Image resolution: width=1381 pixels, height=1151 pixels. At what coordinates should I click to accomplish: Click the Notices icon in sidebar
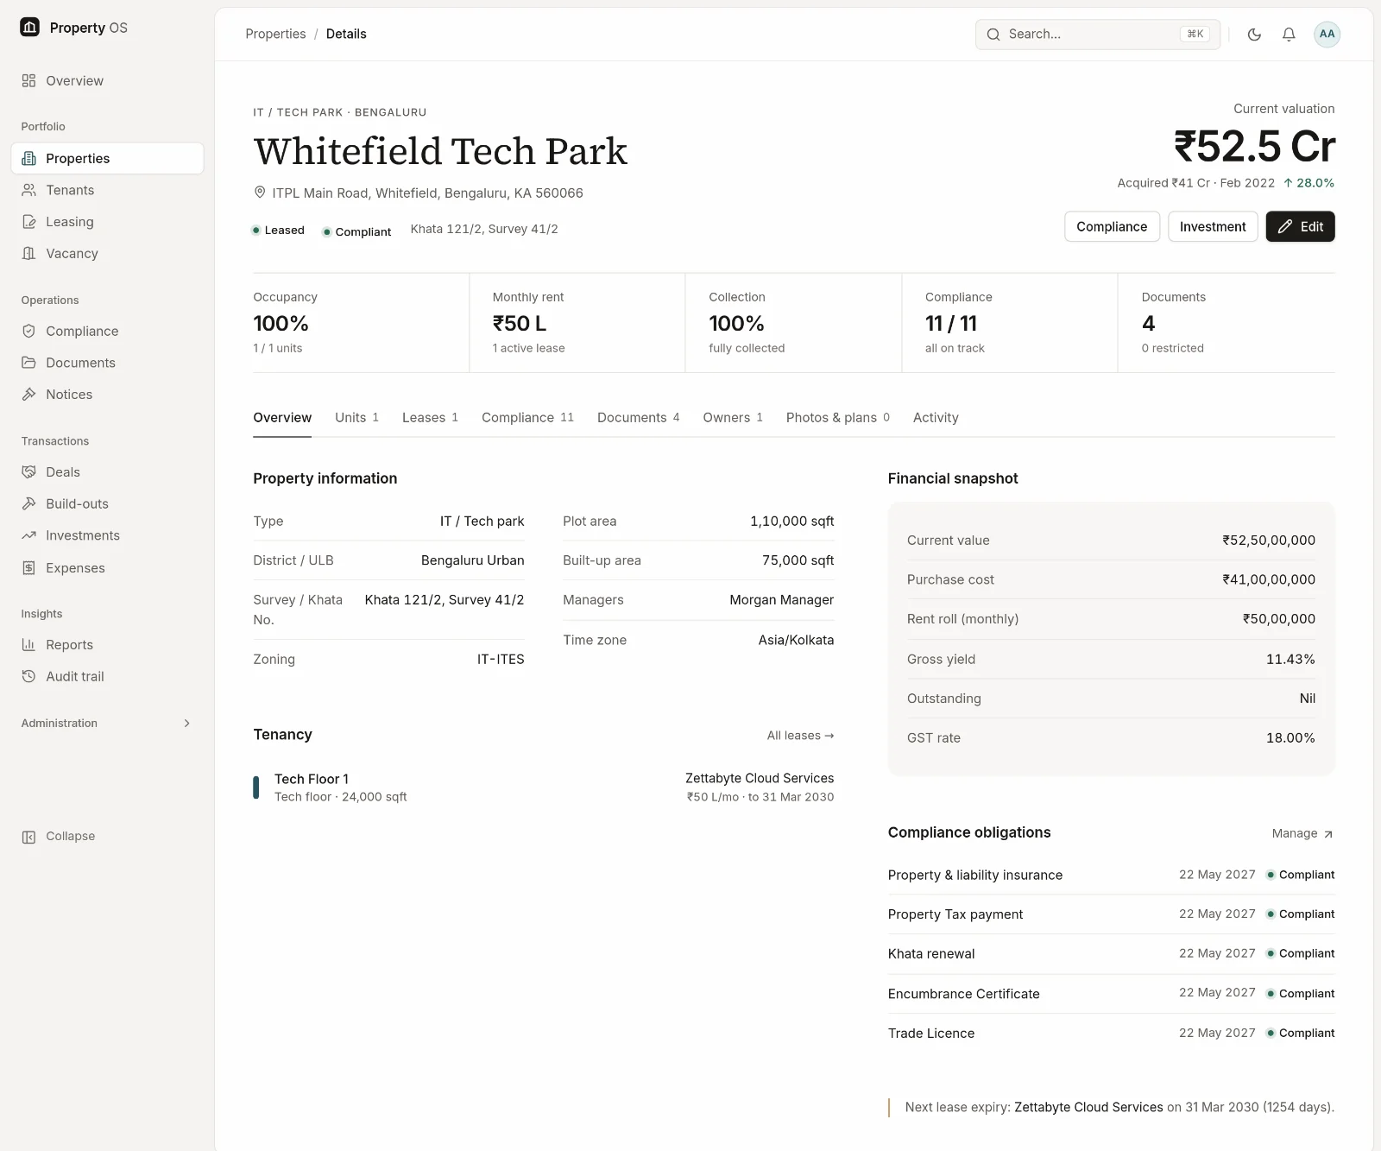pos(28,394)
